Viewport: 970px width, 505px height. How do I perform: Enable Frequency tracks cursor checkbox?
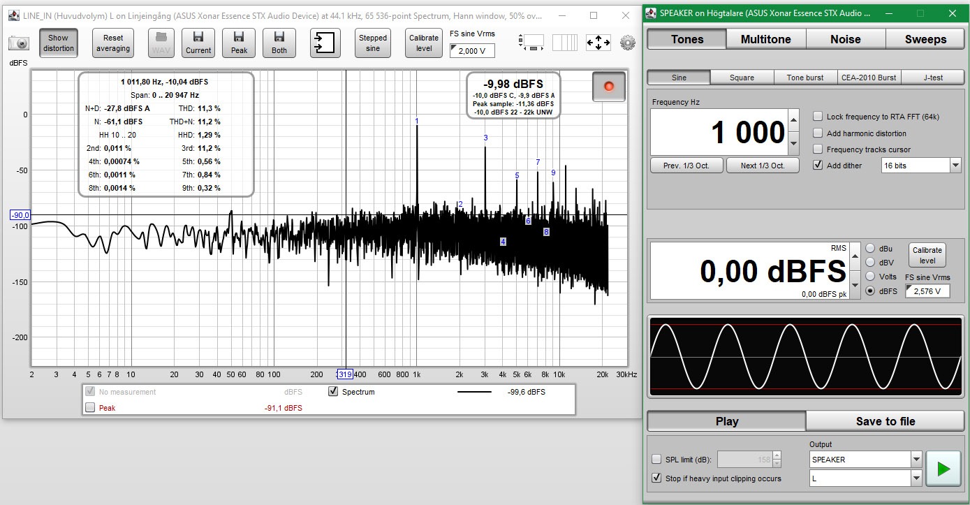(818, 149)
